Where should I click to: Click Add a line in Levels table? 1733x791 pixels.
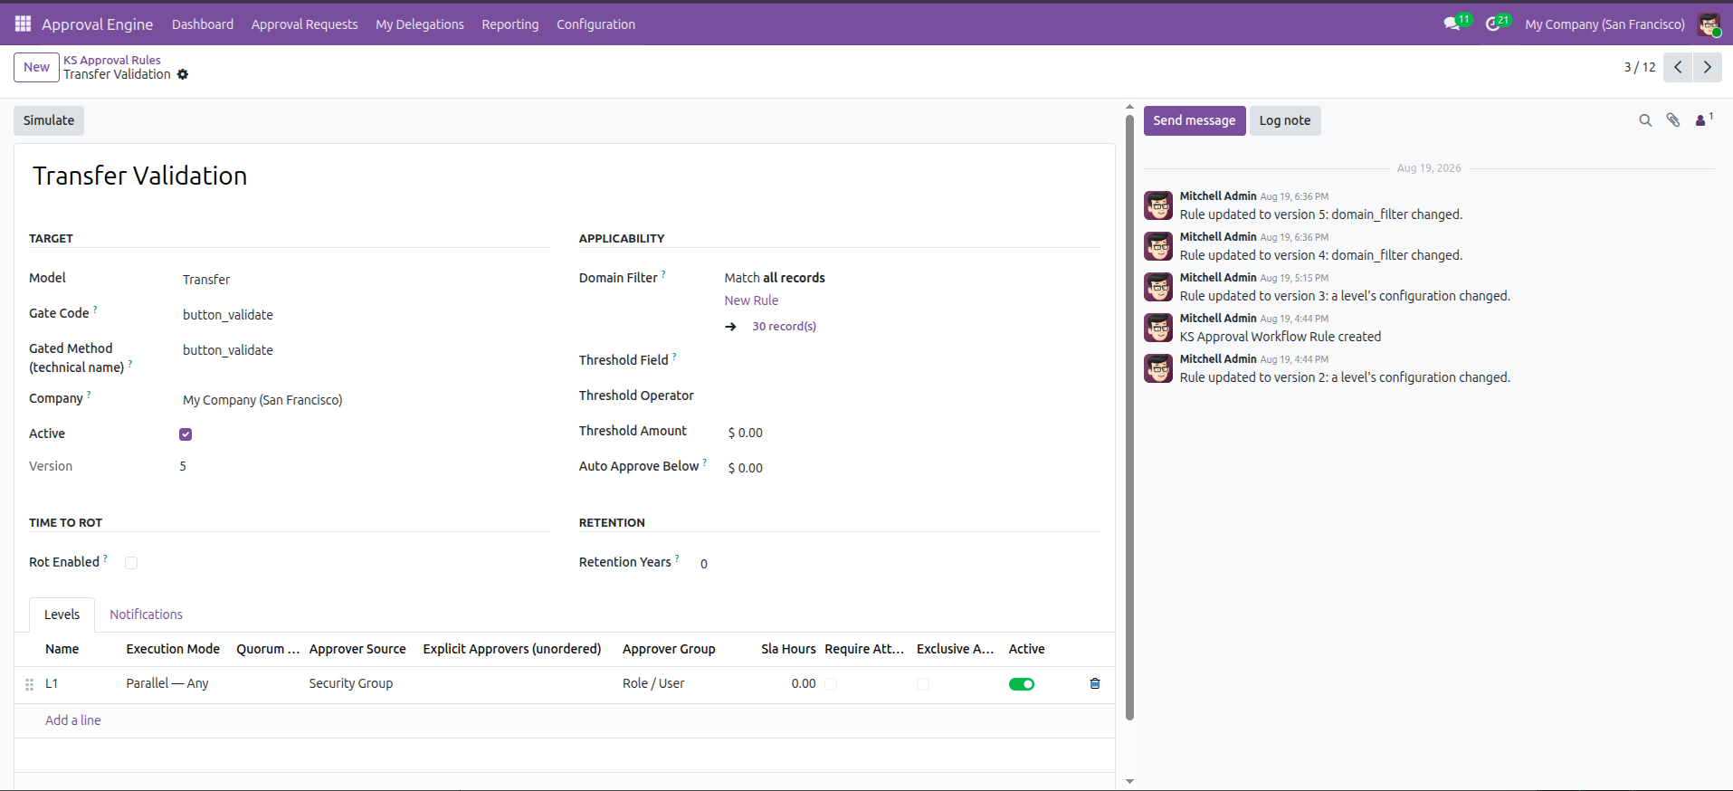[73, 720]
